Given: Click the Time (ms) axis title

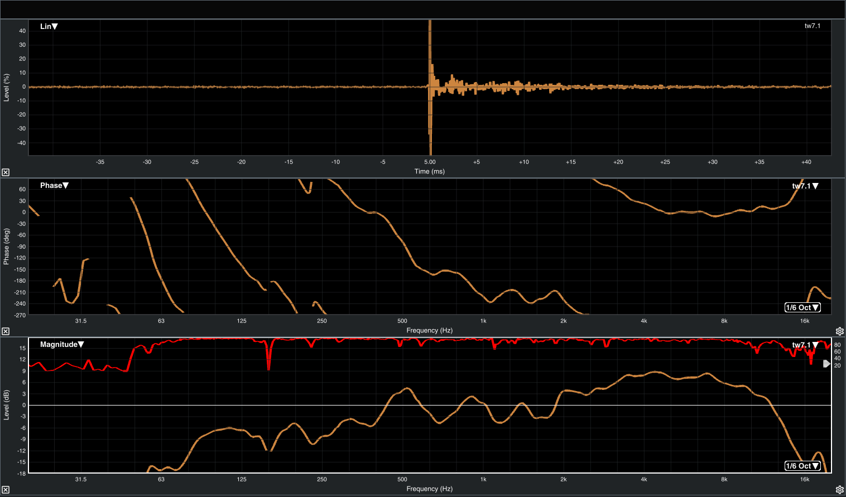Looking at the screenshot, I should tap(429, 171).
